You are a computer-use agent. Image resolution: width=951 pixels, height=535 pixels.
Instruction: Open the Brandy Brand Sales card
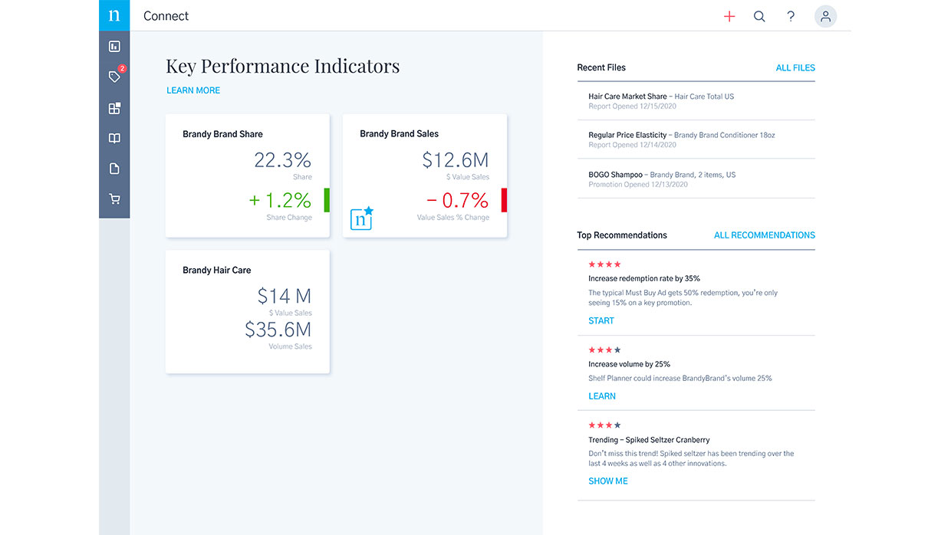(425, 176)
